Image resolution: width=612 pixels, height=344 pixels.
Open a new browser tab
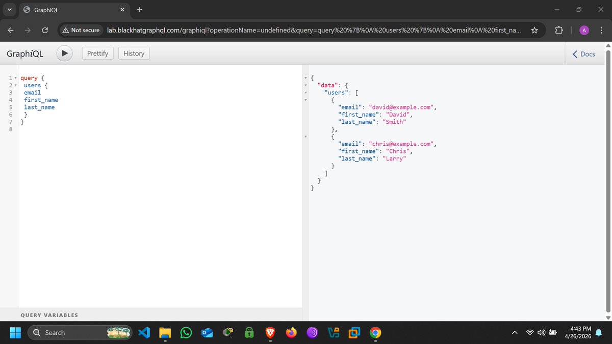click(x=140, y=10)
